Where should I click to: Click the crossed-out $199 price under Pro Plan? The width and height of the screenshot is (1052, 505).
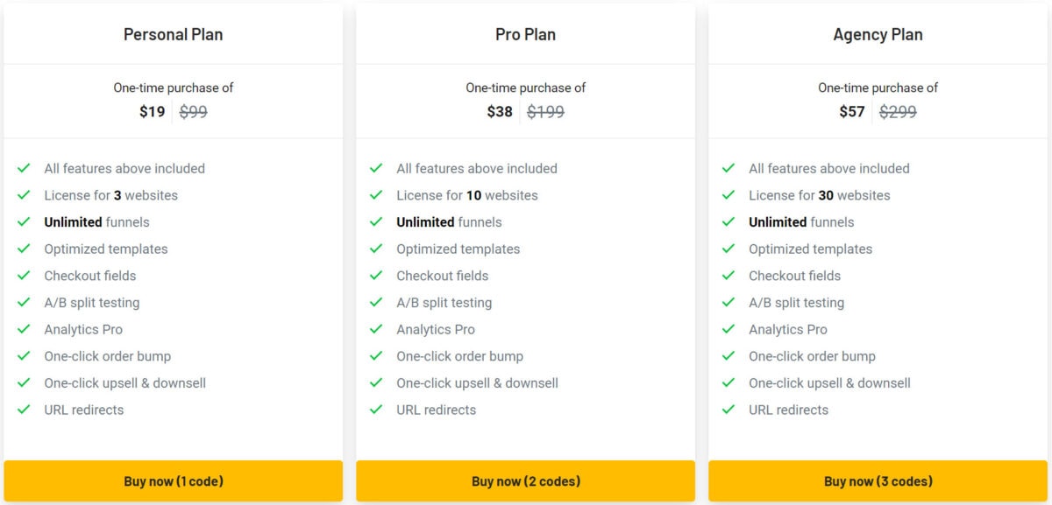coord(545,111)
